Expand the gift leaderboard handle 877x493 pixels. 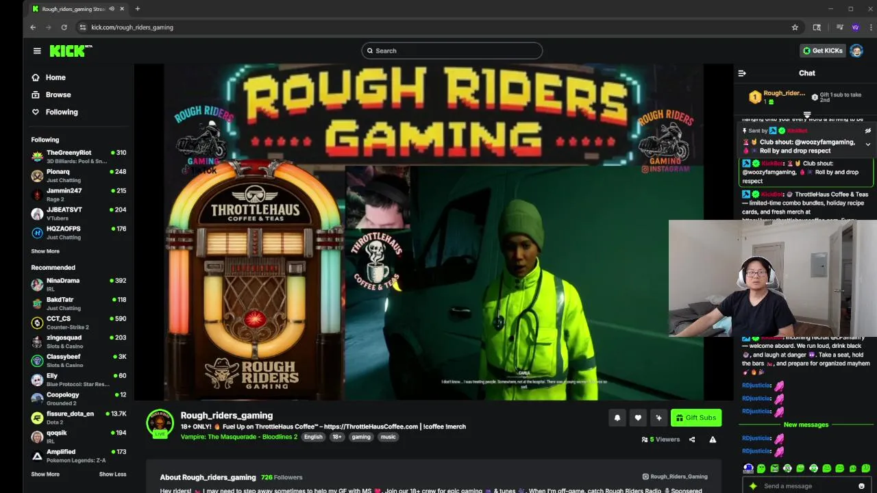click(806, 114)
